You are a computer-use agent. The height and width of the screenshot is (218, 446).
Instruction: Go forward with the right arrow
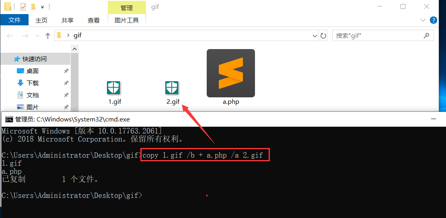25,35
